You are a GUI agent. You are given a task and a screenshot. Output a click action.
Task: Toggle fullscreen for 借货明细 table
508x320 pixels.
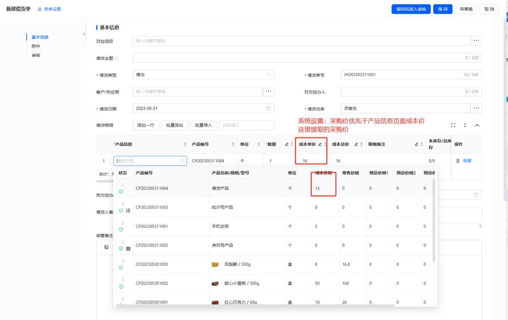click(x=453, y=125)
